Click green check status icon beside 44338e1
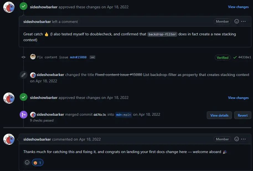 235,57
